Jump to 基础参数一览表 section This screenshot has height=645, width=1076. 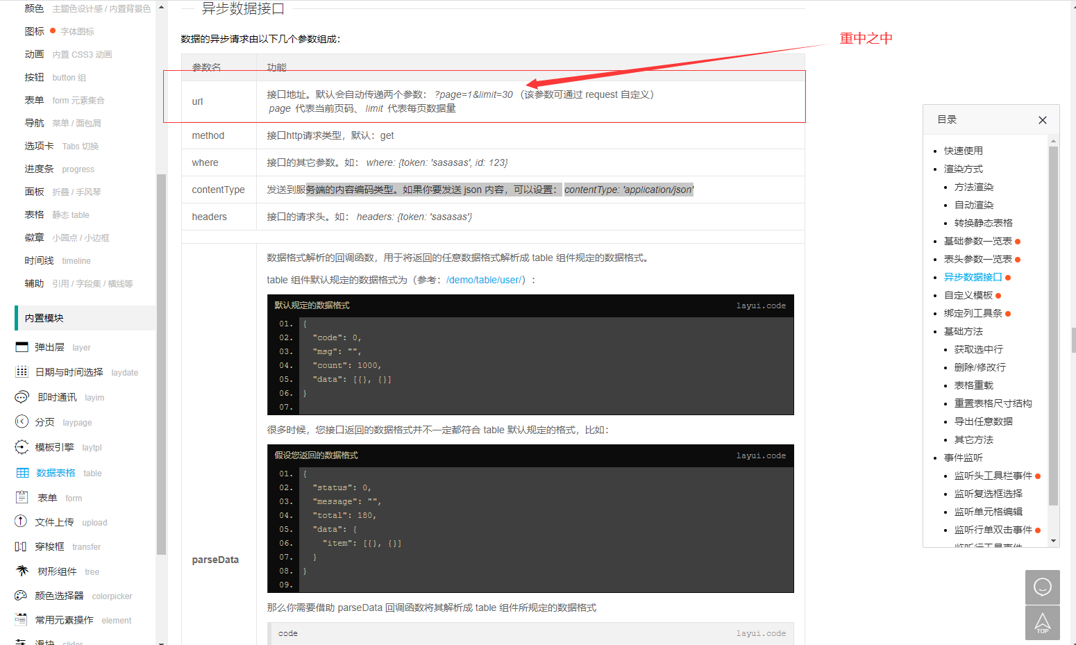coord(977,241)
